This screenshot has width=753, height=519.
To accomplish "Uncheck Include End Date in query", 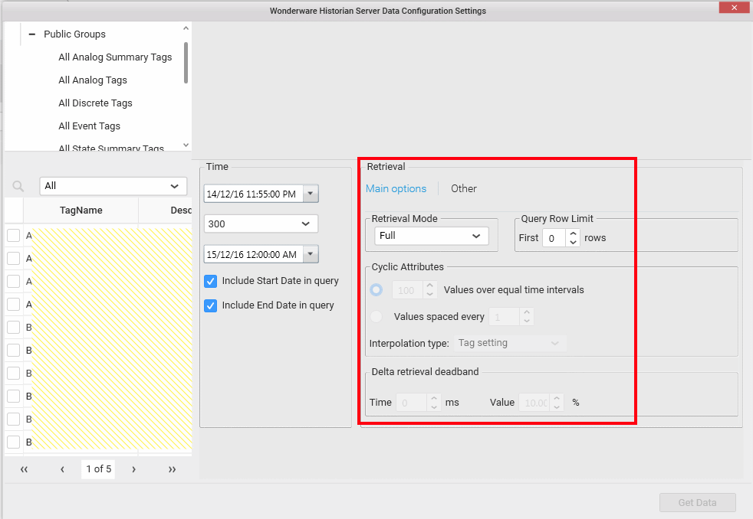I will coord(210,305).
